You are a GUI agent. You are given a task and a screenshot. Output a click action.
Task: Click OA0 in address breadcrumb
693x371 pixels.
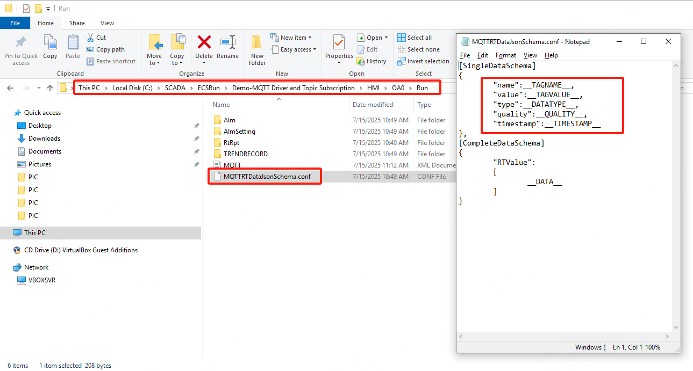[398, 88]
